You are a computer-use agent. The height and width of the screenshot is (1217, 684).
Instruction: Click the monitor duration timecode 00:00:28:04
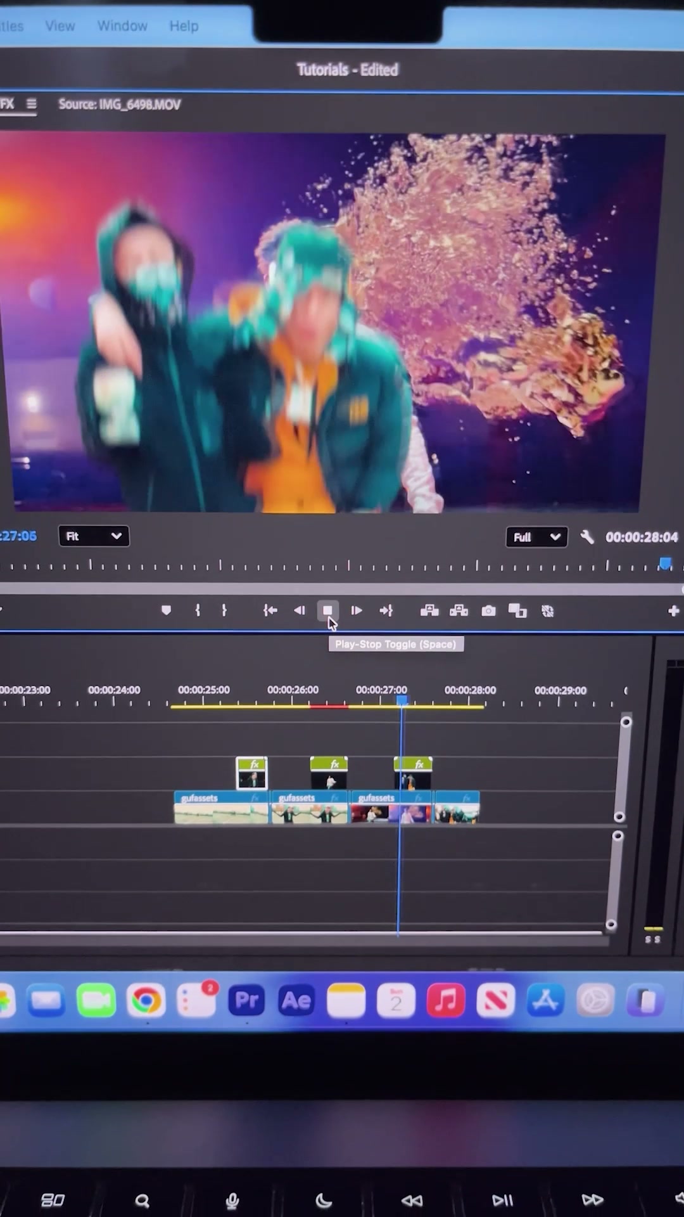click(642, 537)
